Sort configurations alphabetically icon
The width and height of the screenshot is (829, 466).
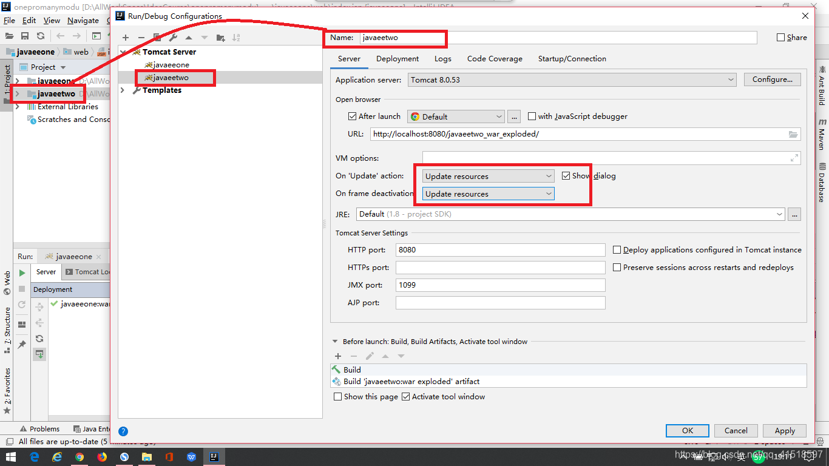237,38
